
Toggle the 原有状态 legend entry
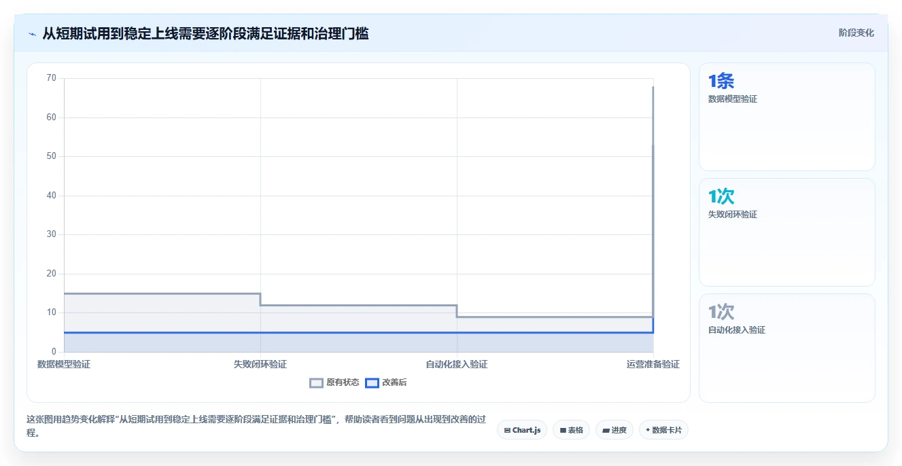point(334,382)
